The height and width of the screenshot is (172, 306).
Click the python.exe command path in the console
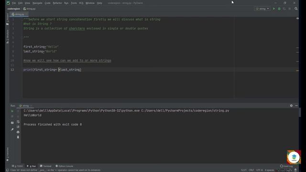click(82, 110)
